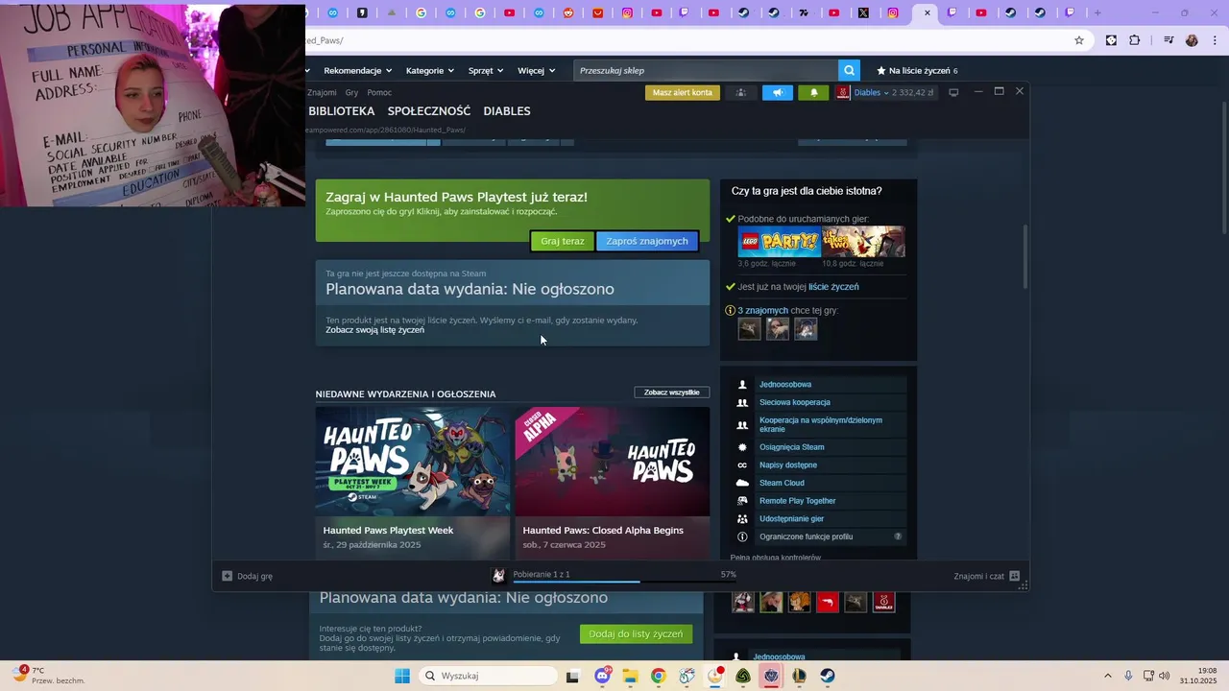
Task: Open the Haunted Paws Playtest Week thumbnail
Action: click(x=413, y=462)
